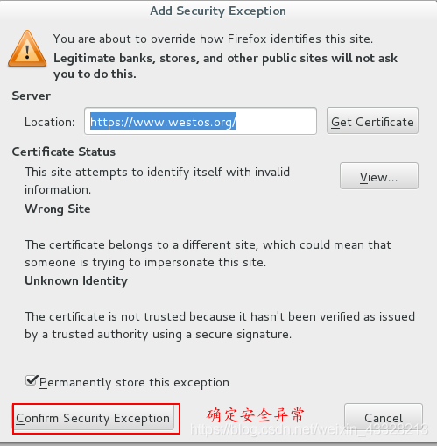
Task: Click the Server section label
Action: point(32,96)
